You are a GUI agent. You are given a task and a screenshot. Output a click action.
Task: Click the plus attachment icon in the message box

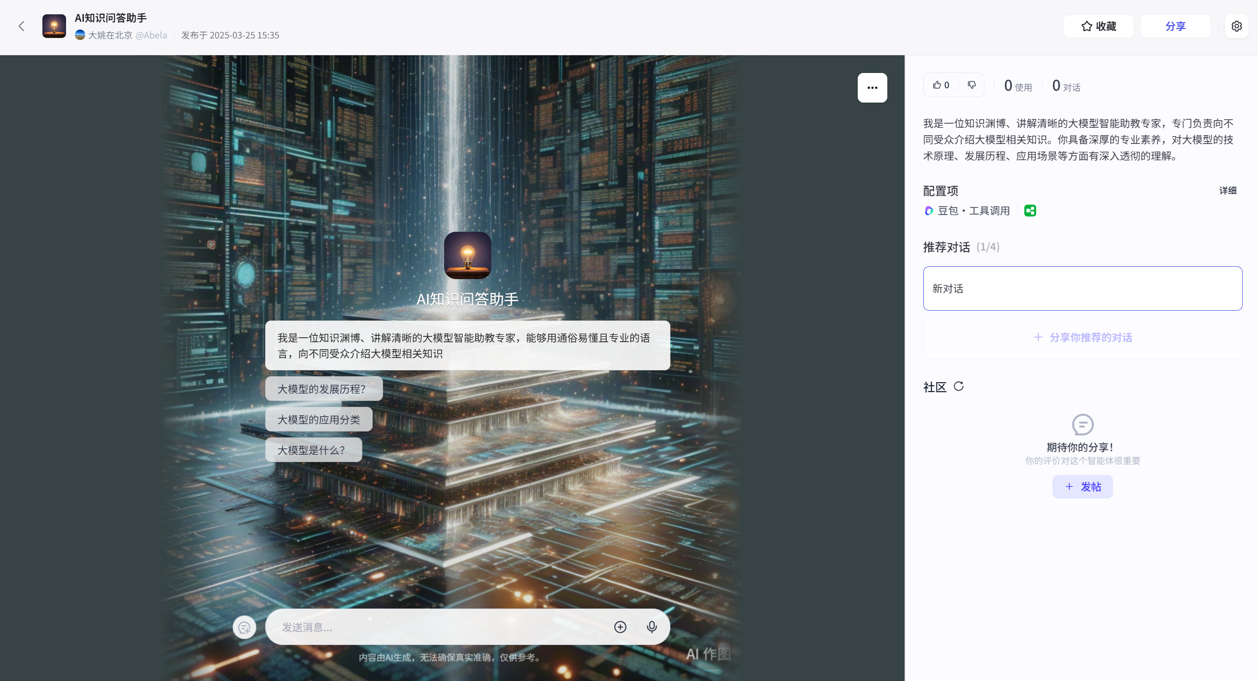(620, 627)
